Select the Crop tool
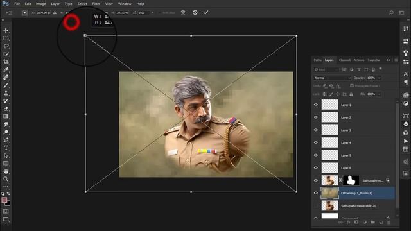The width and height of the screenshot is (411, 231). click(6, 62)
